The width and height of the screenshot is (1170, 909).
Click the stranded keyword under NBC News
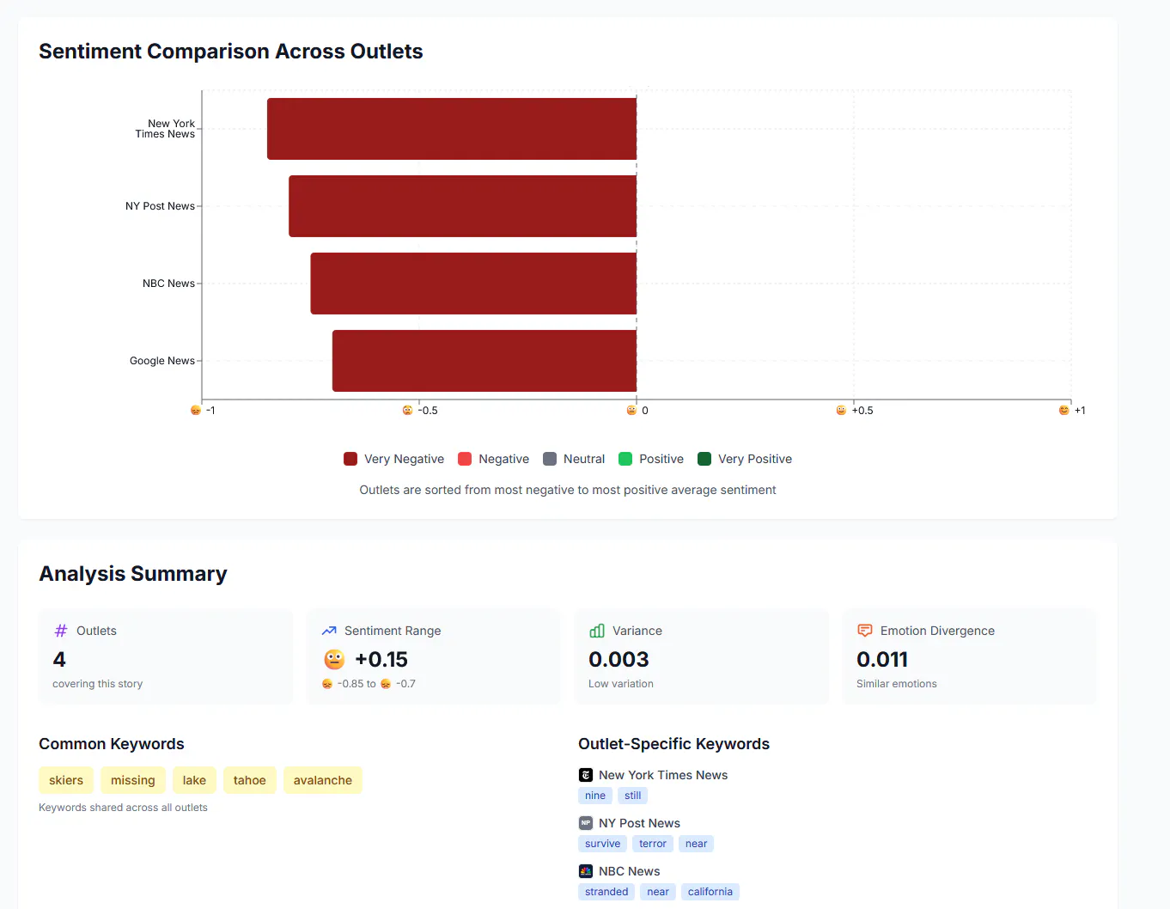606,892
